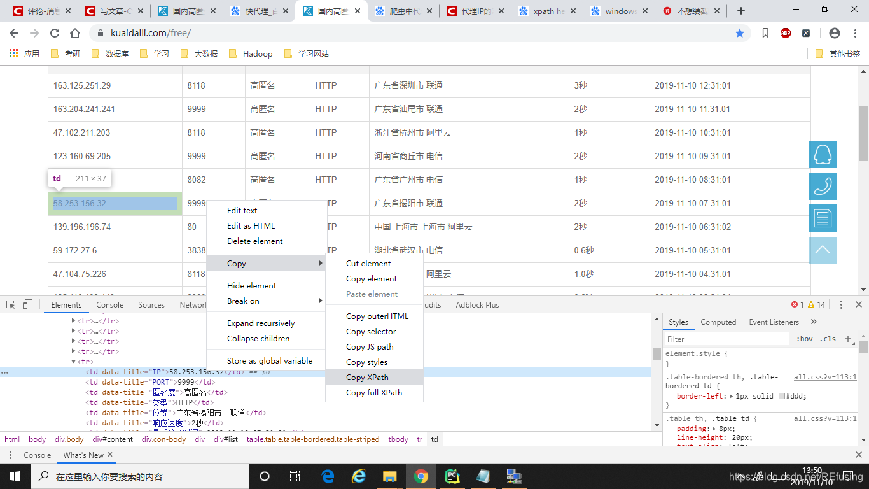Close the DevTools panel
869x489 pixels.
tap(859, 304)
